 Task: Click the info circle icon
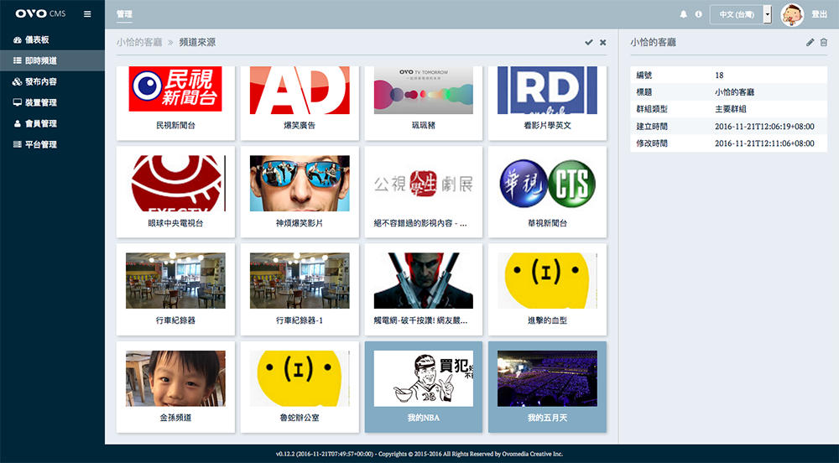coord(698,14)
